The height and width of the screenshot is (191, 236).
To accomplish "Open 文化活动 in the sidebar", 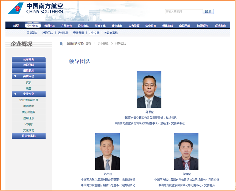I will tap(29, 130).
